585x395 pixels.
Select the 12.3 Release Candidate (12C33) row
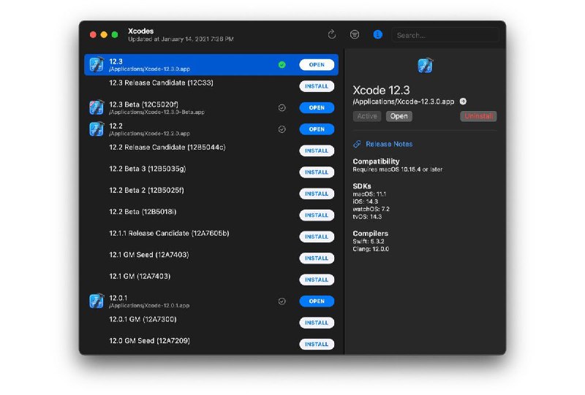coord(211,86)
